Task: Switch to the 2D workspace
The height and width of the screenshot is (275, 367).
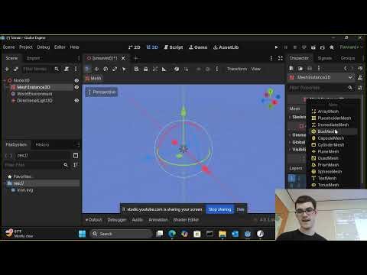Action: [135, 47]
